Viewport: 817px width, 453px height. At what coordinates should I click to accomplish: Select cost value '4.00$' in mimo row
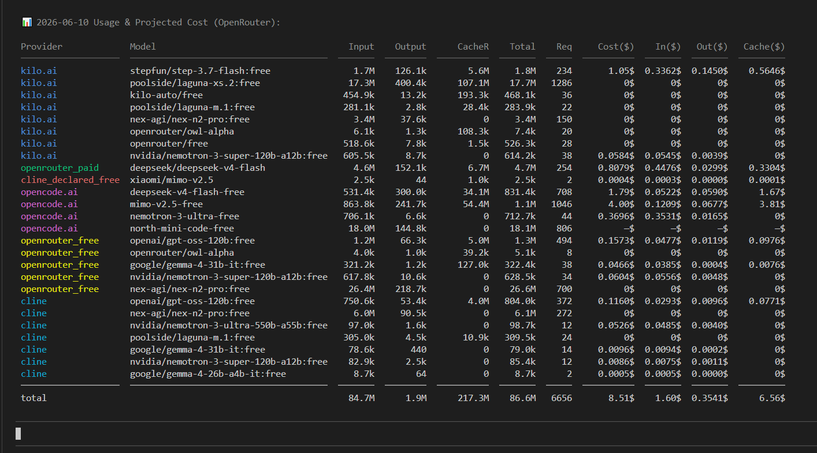(621, 204)
